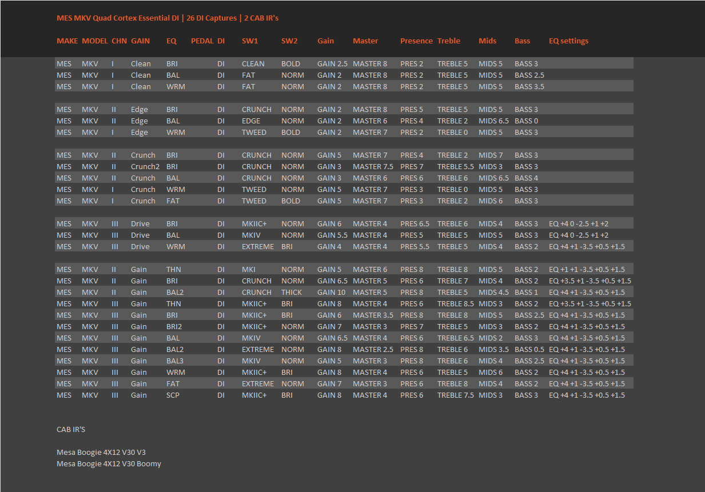Screen dimensions: 705x492
Task: Click the 'BASS 0.5' cell
Action: (x=529, y=350)
